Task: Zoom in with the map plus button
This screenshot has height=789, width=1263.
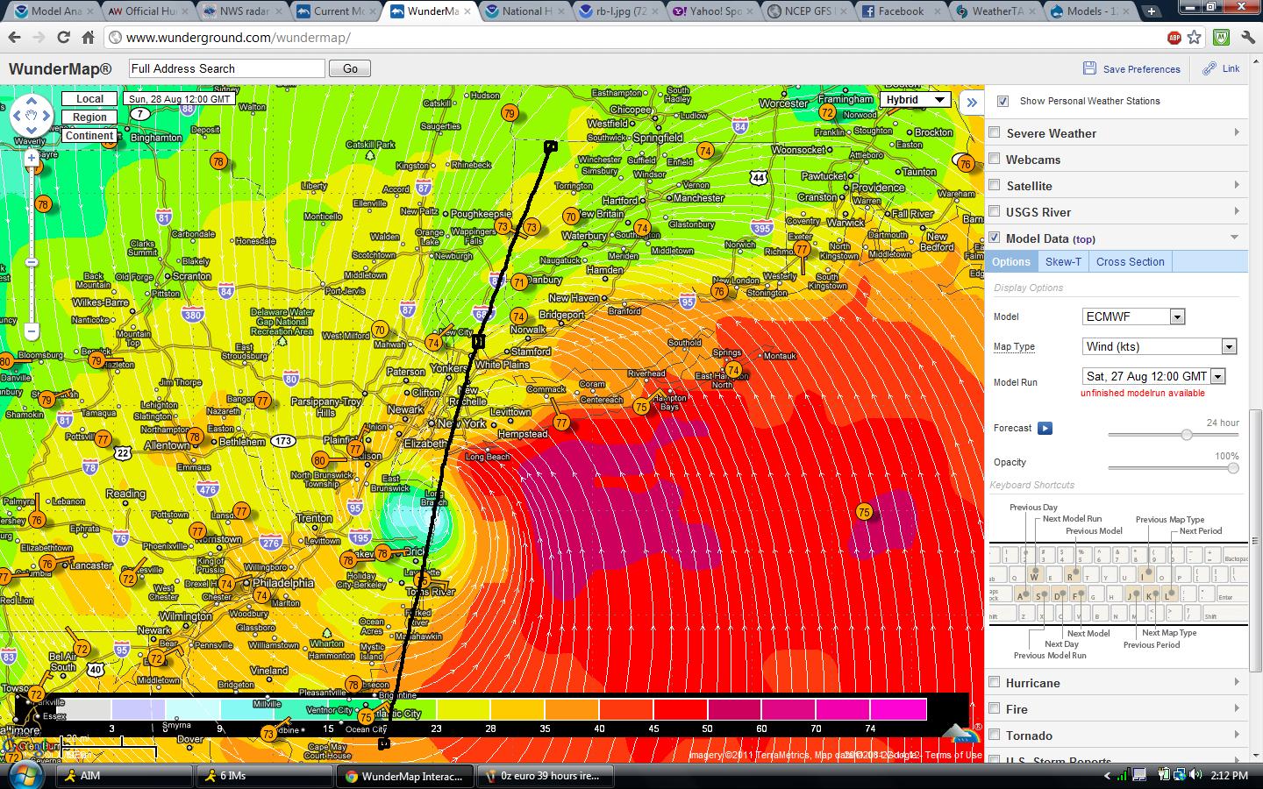Action: point(32,159)
